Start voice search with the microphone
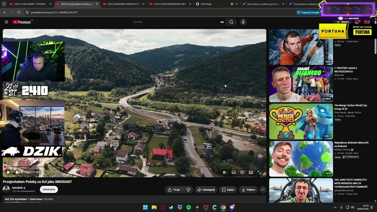 click(243, 22)
